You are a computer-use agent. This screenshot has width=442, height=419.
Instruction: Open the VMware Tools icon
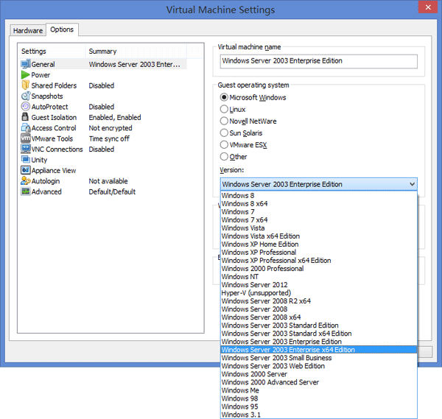coord(25,138)
